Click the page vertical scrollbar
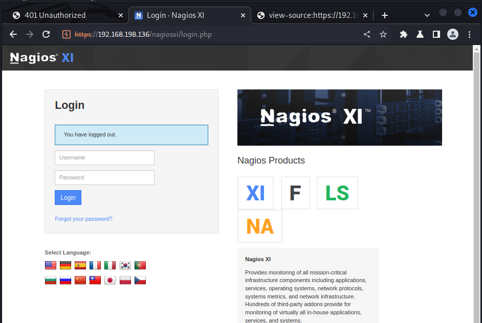This screenshot has width=482, height=323. click(477, 187)
